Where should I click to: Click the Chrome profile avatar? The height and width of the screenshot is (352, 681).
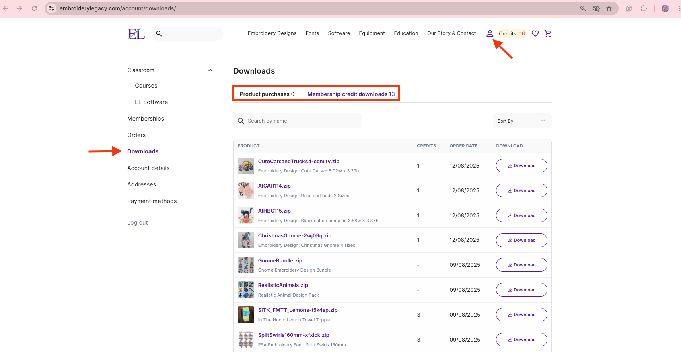665,8
